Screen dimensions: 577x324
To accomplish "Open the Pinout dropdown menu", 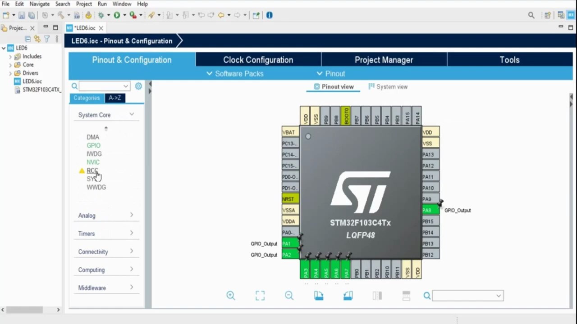I will click(331, 74).
